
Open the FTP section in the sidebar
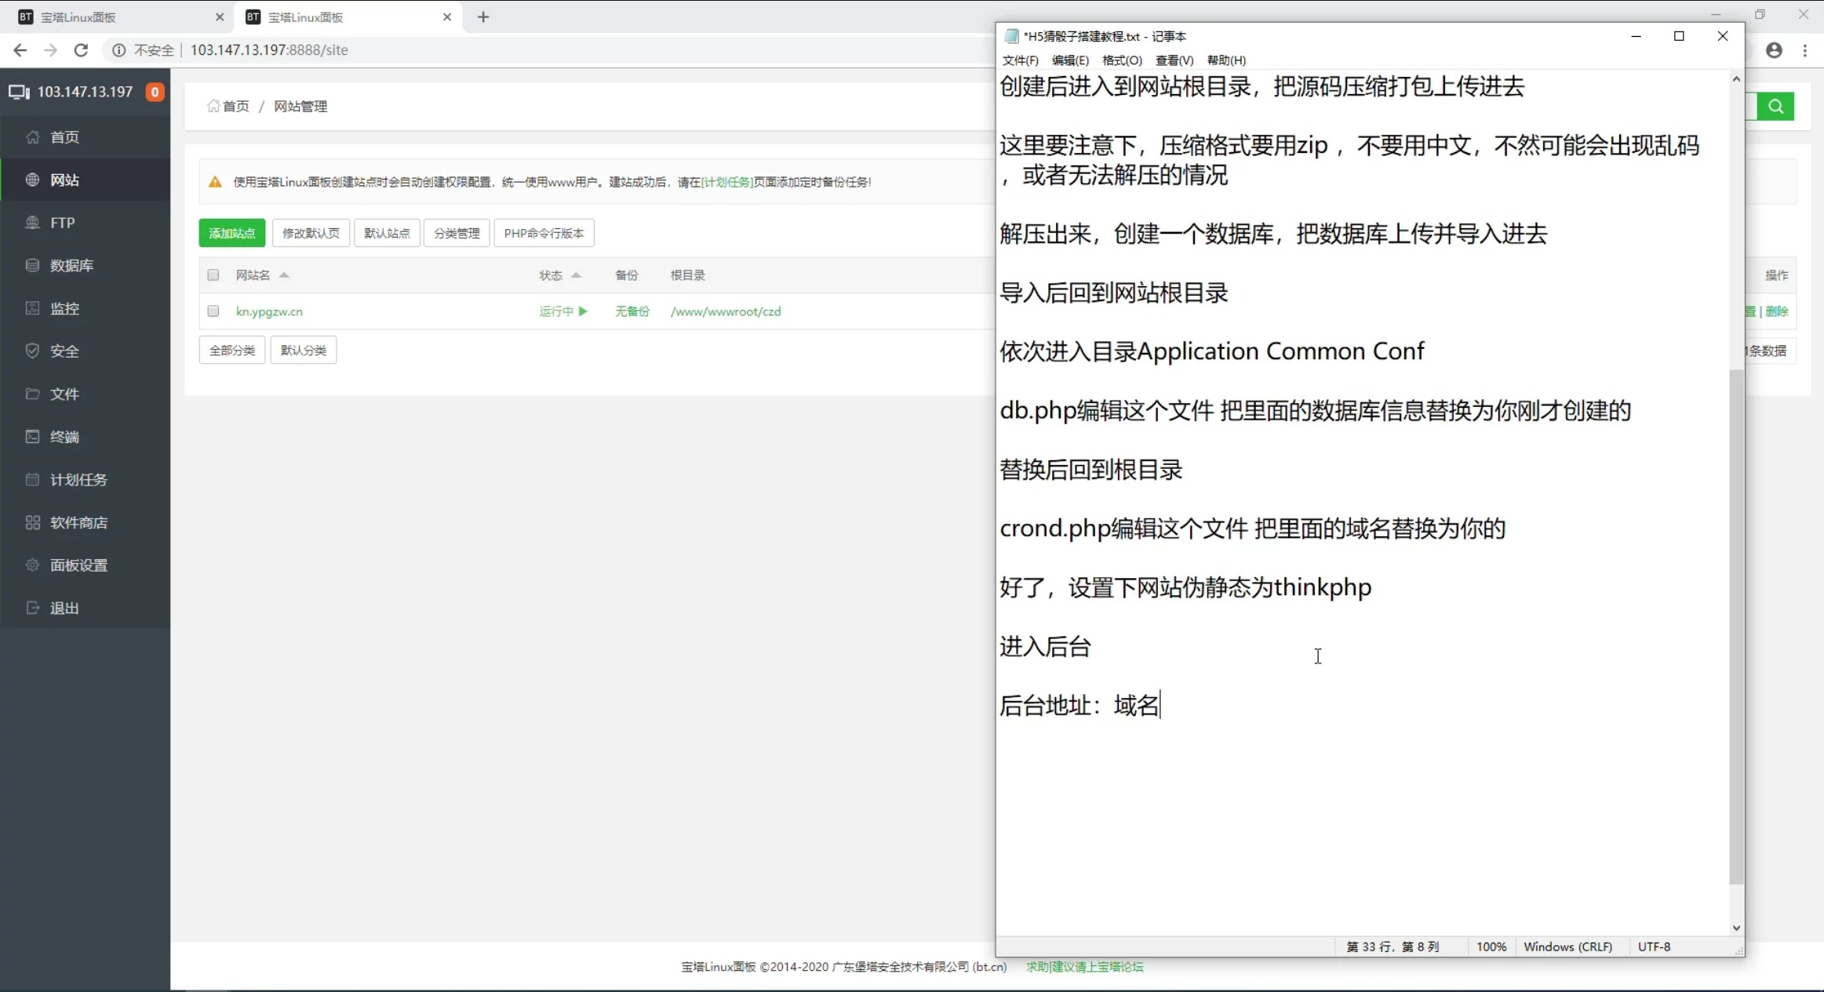64,222
